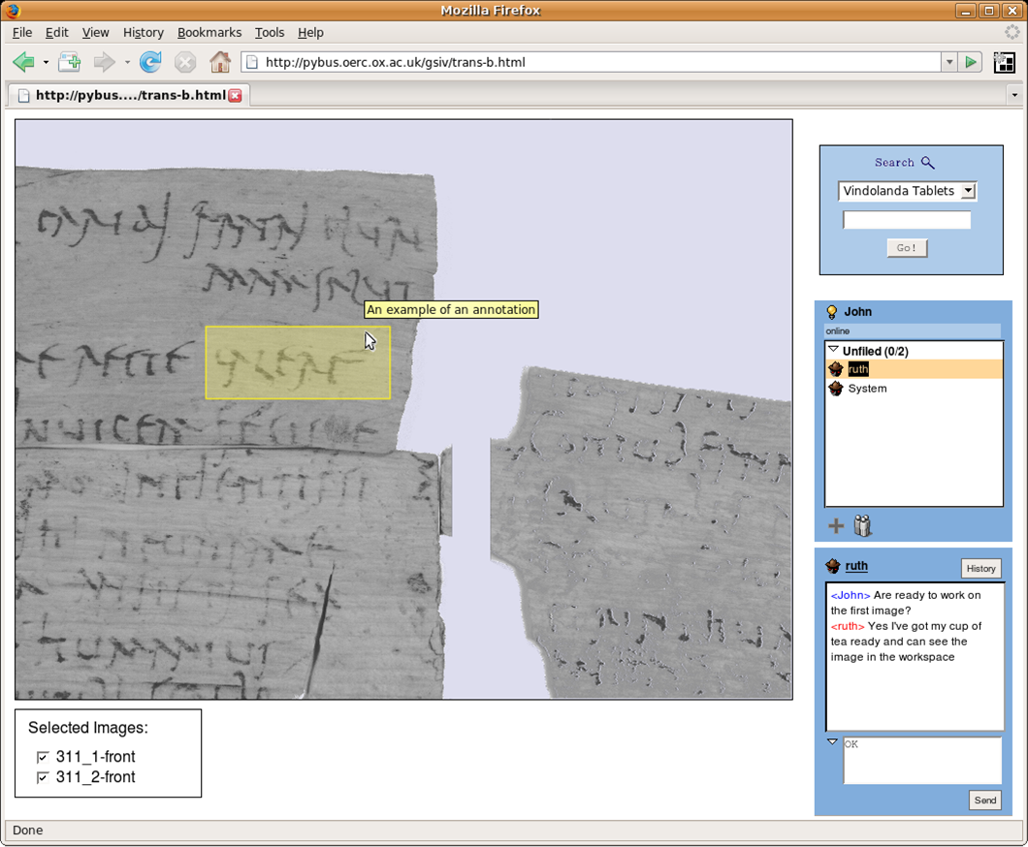
Task: Toggle the 311_2-front image checkbox
Action: point(43,777)
